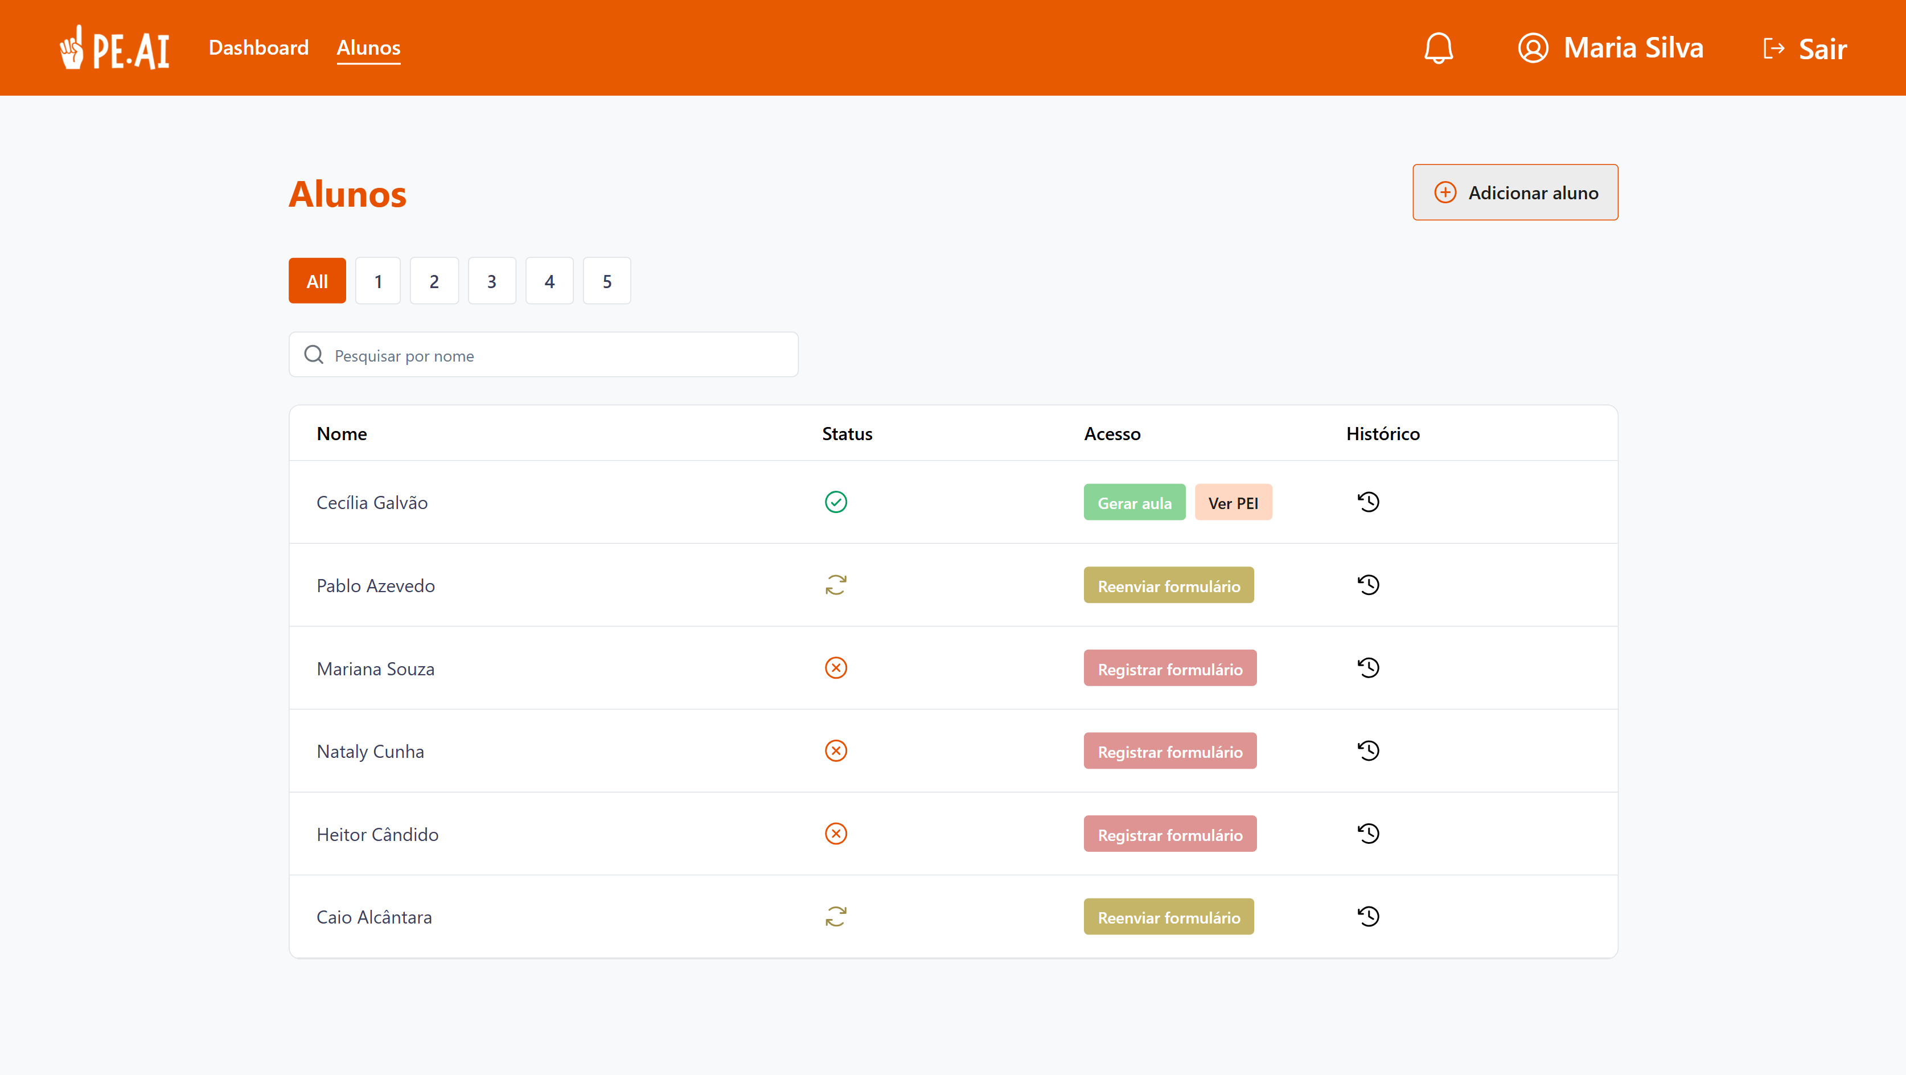Click the search magnifier icon
Image resolution: width=1906 pixels, height=1075 pixels.
313,354
